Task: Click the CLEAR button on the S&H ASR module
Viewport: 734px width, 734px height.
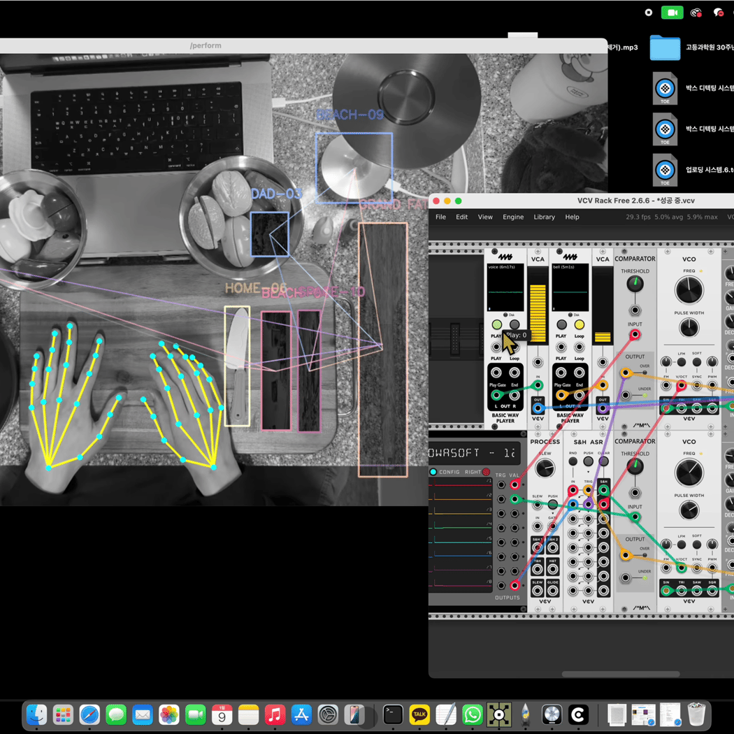Action: pos(604,461)
